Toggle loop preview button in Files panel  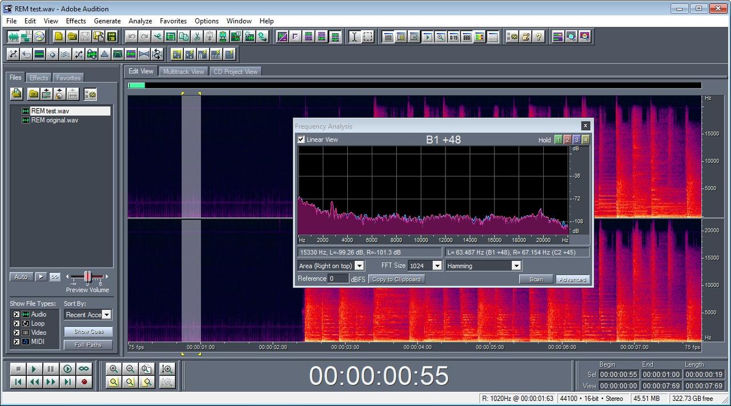coord(55,277)
